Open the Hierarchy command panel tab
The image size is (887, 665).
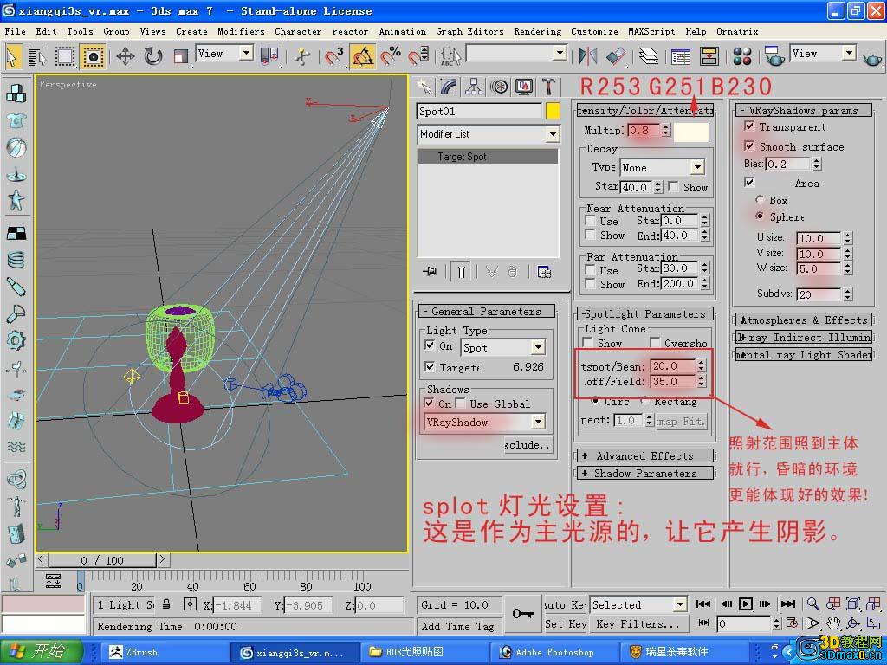(474, 87)
